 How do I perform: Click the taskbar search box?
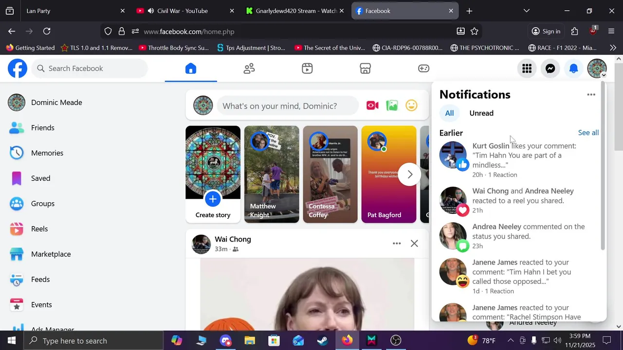tap(93, 340)
